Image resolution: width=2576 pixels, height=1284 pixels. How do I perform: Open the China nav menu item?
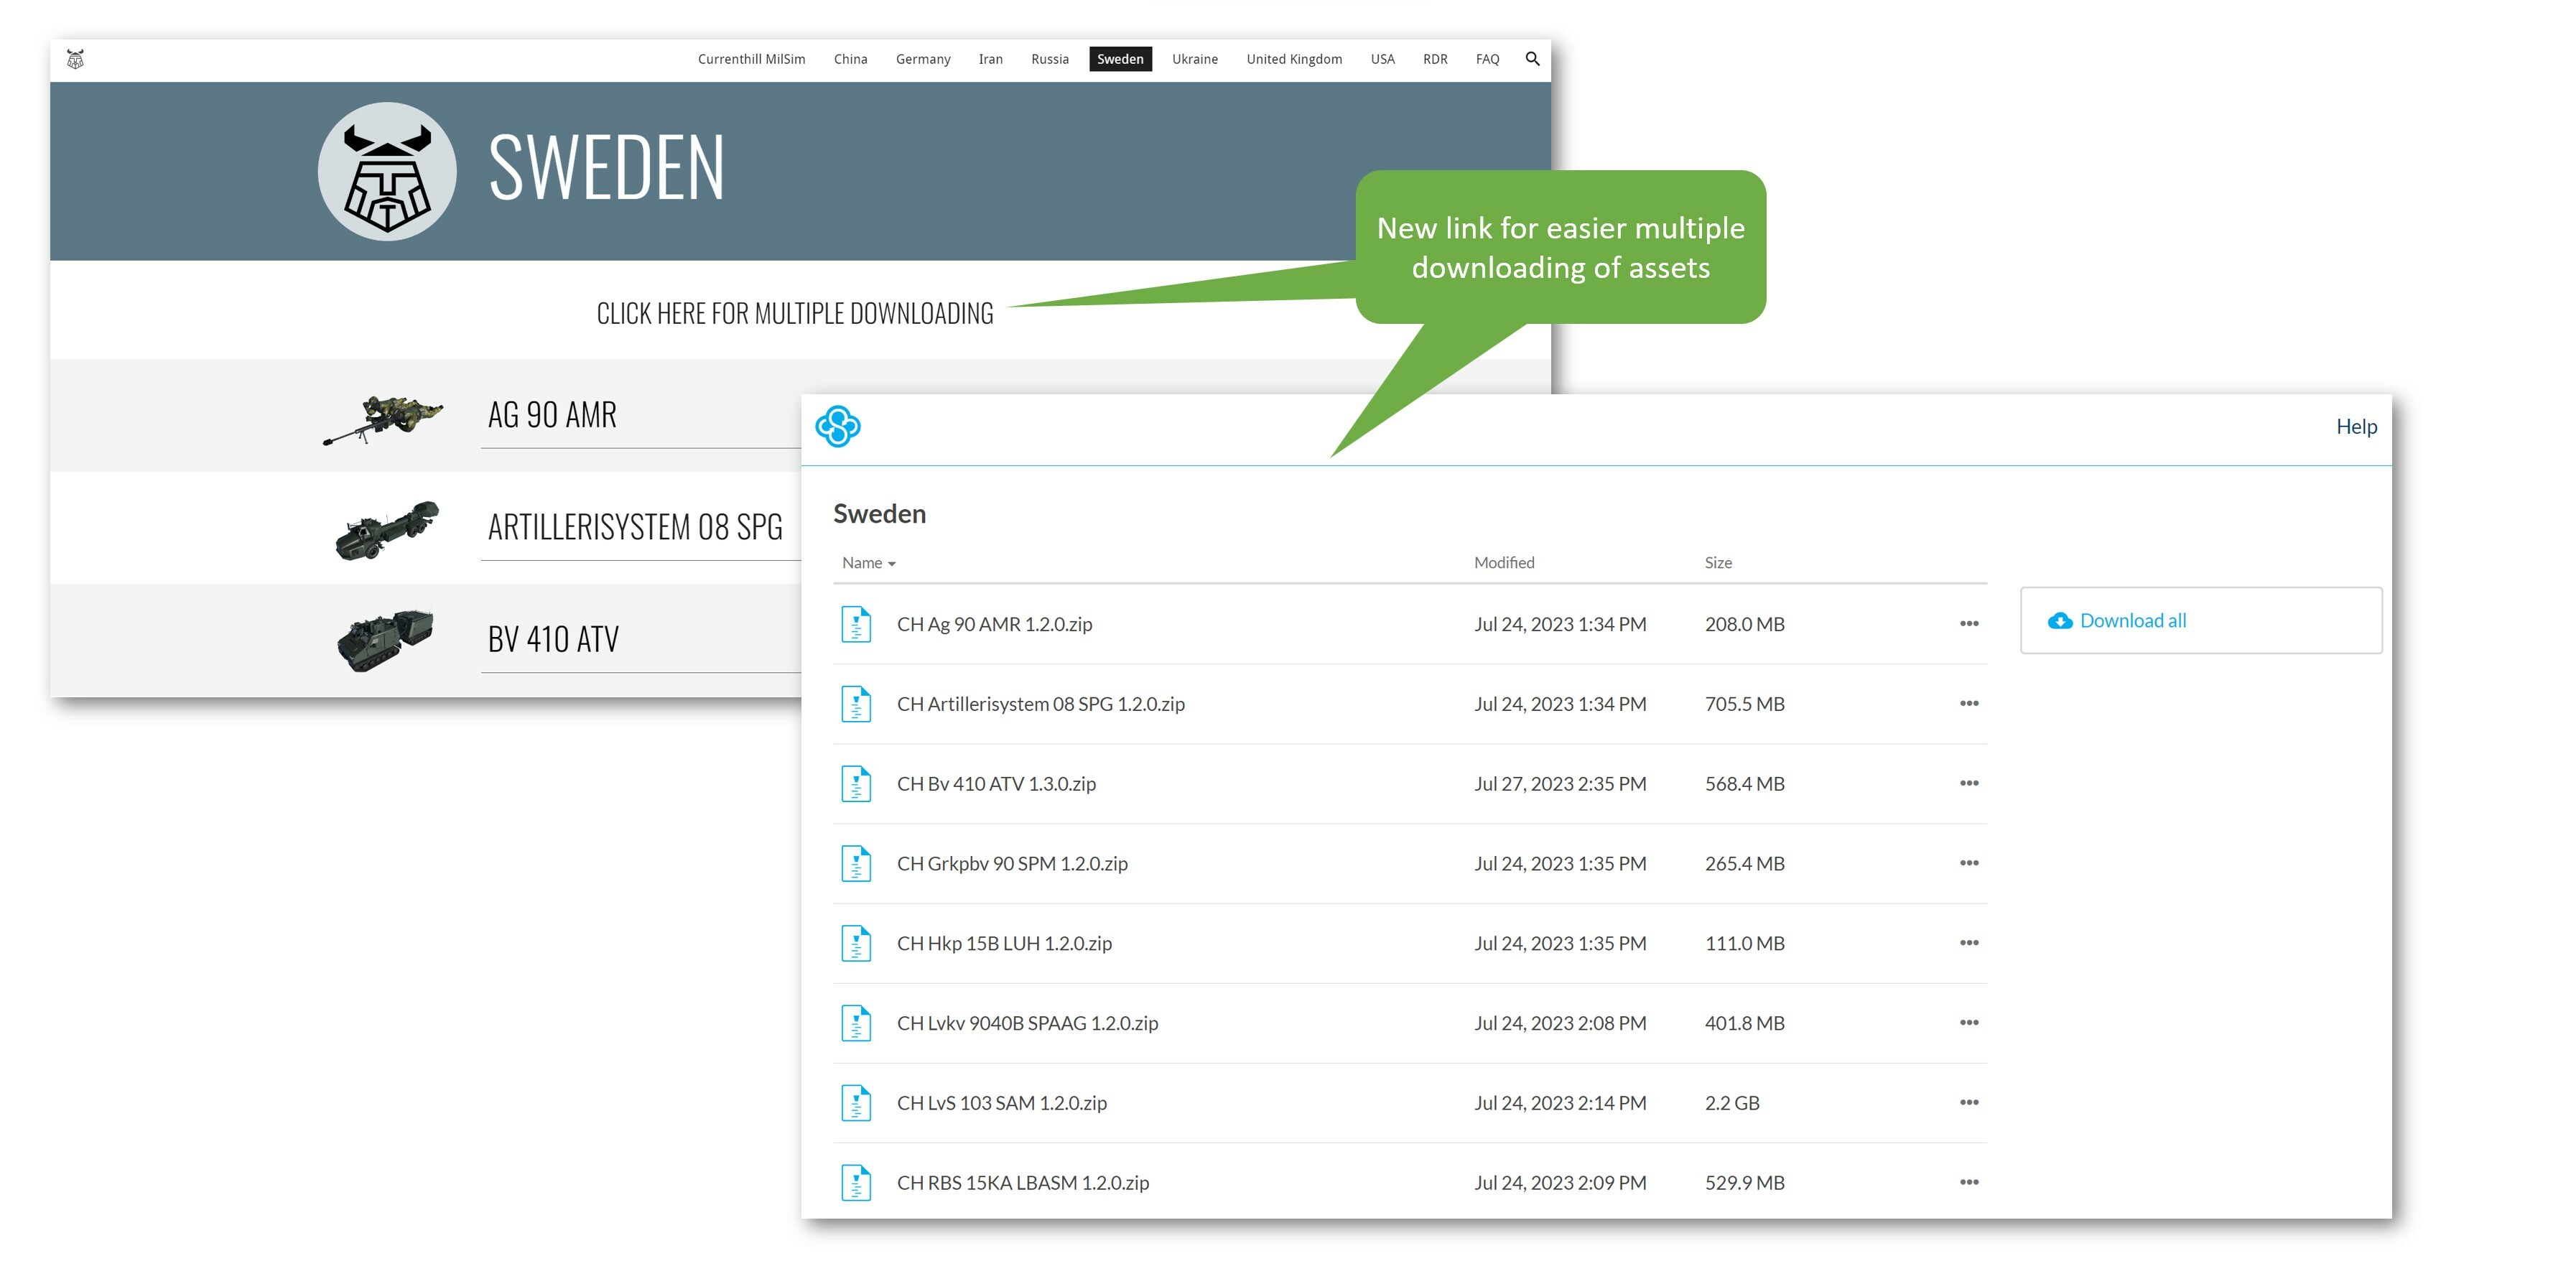point(850,59)
